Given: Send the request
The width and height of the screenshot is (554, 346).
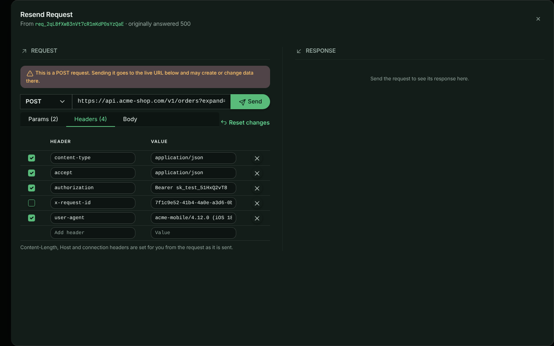Looking at the screenshot, I should click(x=250, y=101).
